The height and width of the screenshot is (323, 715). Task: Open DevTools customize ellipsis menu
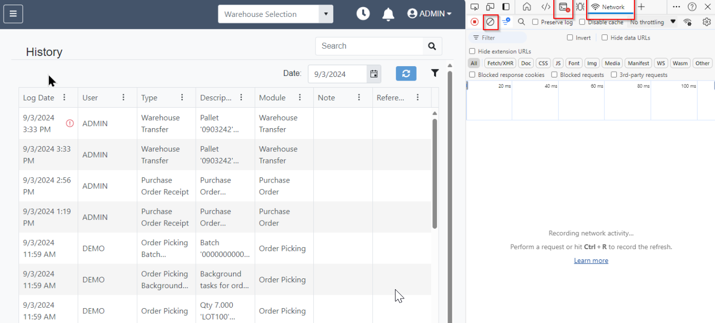coord(676,7)
